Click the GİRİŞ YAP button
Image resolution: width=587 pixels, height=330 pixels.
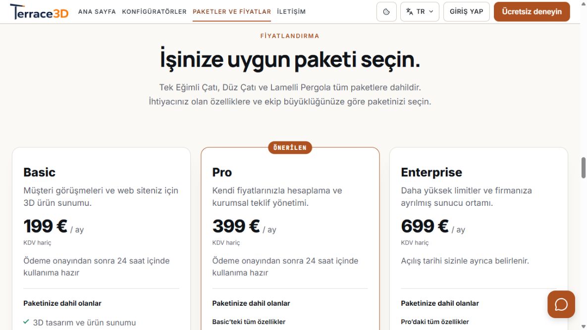467,11
